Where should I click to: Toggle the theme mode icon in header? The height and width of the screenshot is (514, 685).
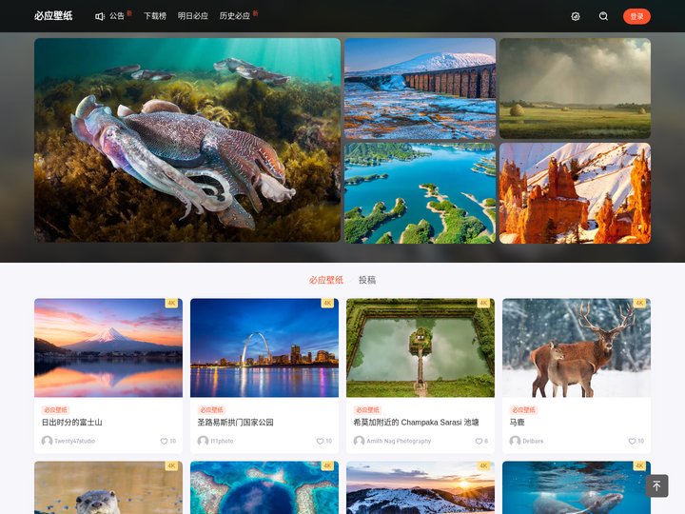(576, 16)
